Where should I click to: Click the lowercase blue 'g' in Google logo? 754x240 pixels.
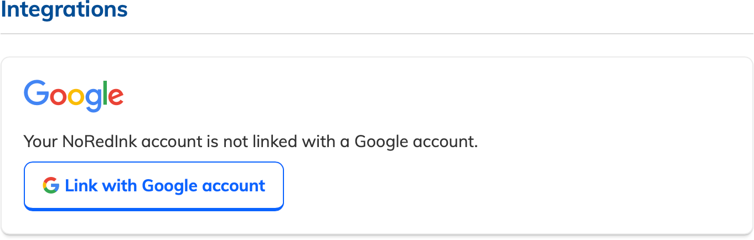tap(94, 100)
